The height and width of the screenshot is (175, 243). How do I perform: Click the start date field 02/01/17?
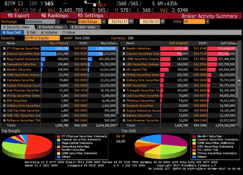119,21
